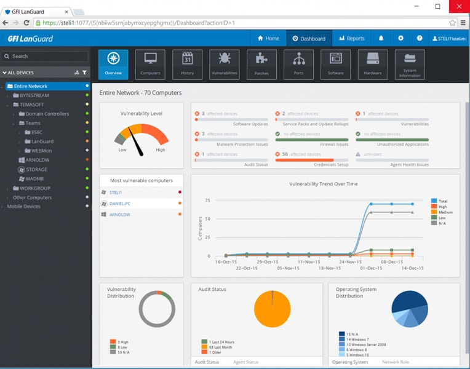The height and width of the screenshot is (369, 470).
Task: Click the Operating System Distribution pie chart
Action: coord(410,309)
